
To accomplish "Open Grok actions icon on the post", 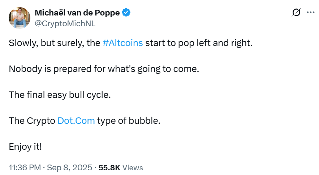I will (x=296, y=13).
